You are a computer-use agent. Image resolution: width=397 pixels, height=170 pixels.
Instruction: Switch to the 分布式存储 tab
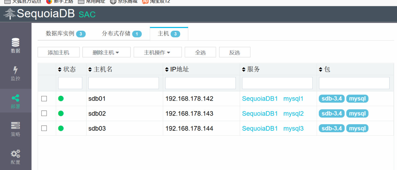pos(122,34)
